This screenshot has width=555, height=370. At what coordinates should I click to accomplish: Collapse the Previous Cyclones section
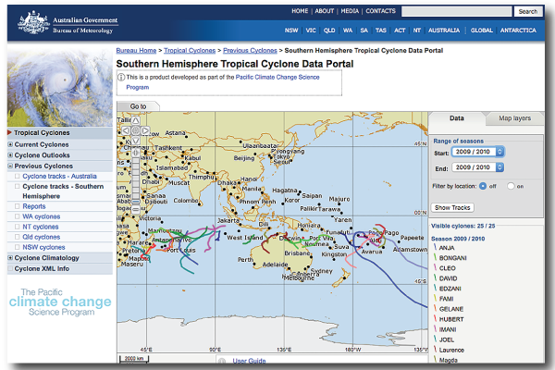click(x=10, y=166)
